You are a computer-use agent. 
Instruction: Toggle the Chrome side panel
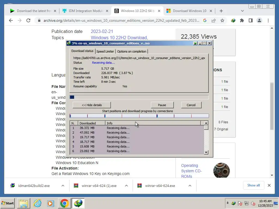[x=251, y=20]
